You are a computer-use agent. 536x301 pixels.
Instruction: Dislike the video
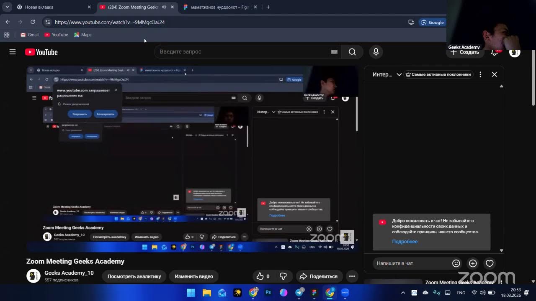pyautogui.click(x=283, y=276)
